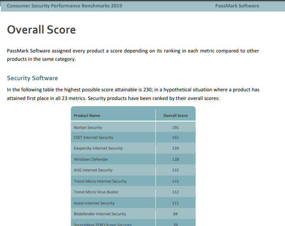Select 'Bitdefender Internet Security' in table

pos(100,214)
